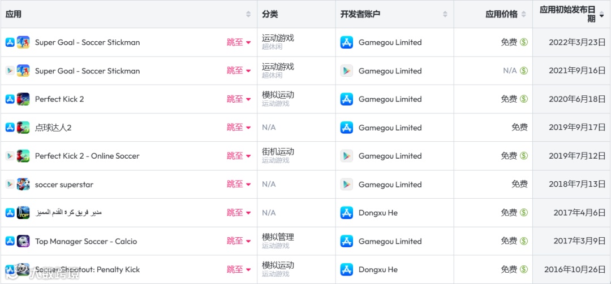Click the dollar icon next to N/A price
This screenshot has width=611, height=284.
click(x=524, y=71)
